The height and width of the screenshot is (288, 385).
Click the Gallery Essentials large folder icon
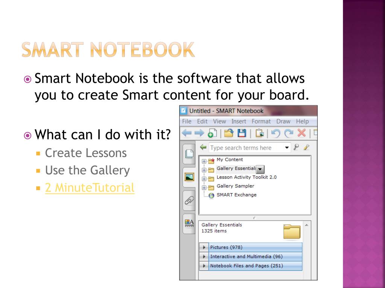click(x=292, y=231)
